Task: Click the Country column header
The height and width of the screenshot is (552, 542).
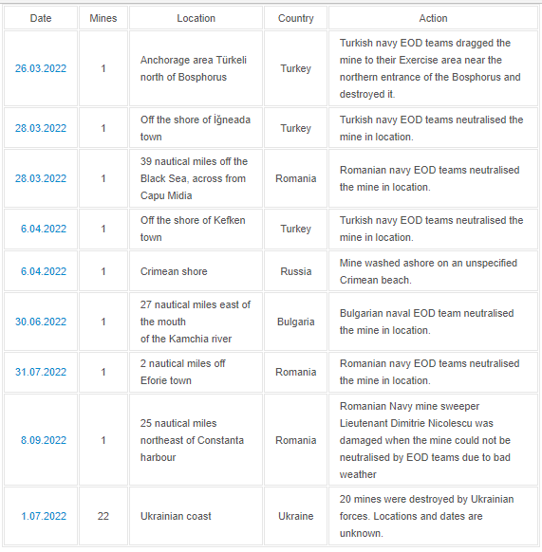Action: point(295,18)
